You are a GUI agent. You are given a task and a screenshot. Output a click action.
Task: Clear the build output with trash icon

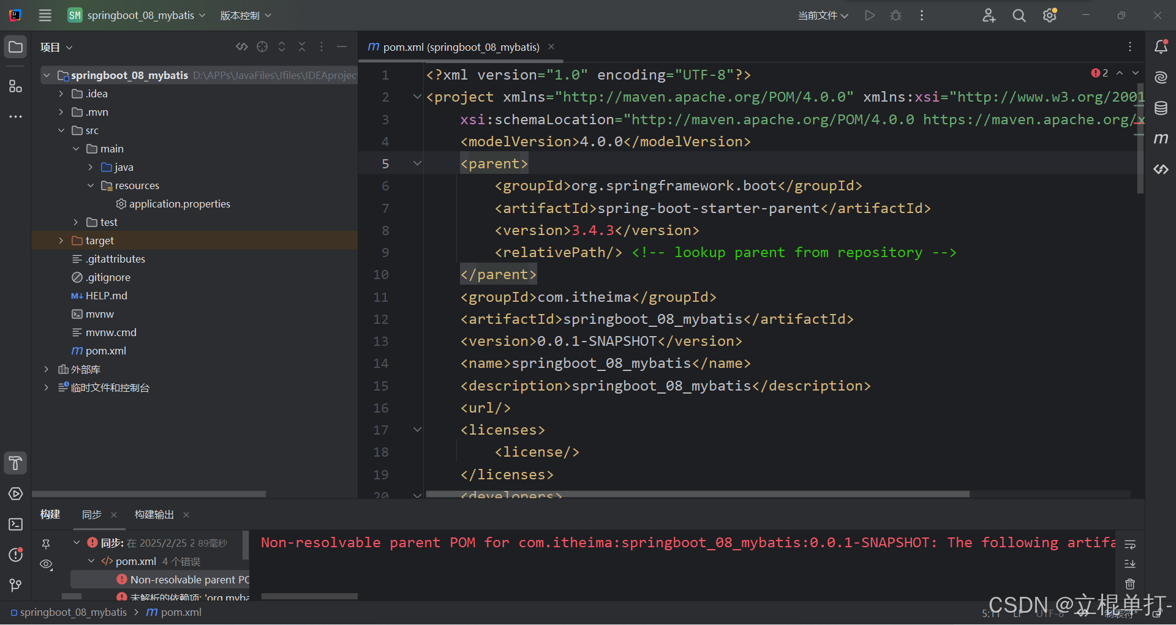pos(1130,584)
